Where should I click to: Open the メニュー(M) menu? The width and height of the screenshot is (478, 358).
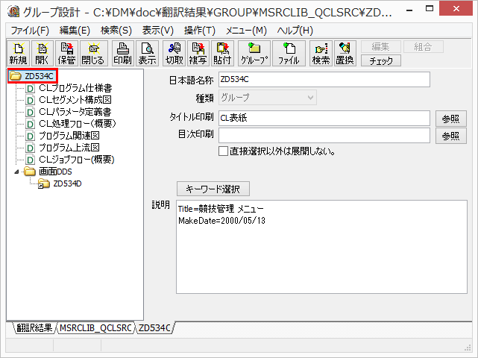coord(246,31)
